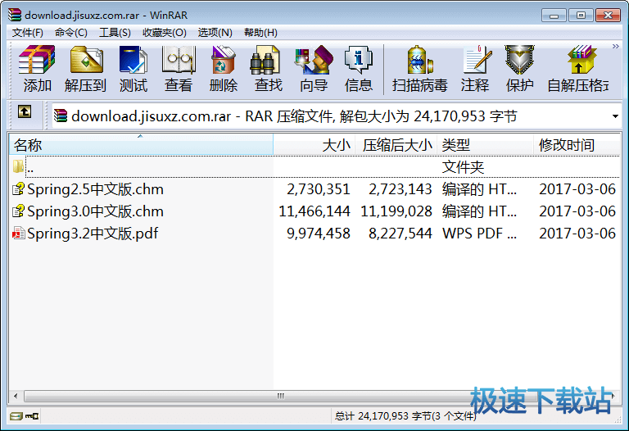Screen dimensions: 629x431
Task: Click the CHM icon of Spring3.0中文版
Action: pos(18,211)
